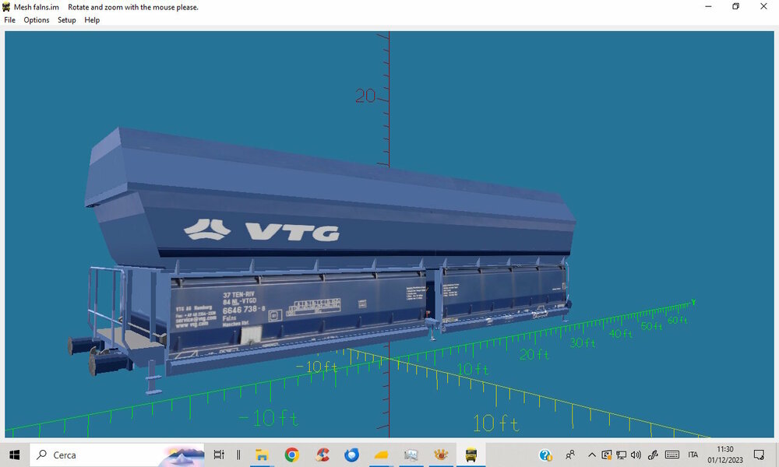Click the pen workspace tray icon
This screenshot has height=467, width=779.
click(653, 455)
